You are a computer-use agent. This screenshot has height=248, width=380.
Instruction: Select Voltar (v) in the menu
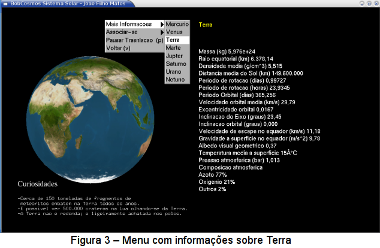pos(135,48)
